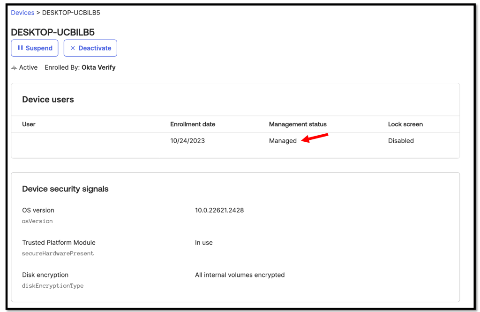The image size is (480, 312).
Task: Select the Okta Verify enrollment text
Action: click(x=98, y=67)
